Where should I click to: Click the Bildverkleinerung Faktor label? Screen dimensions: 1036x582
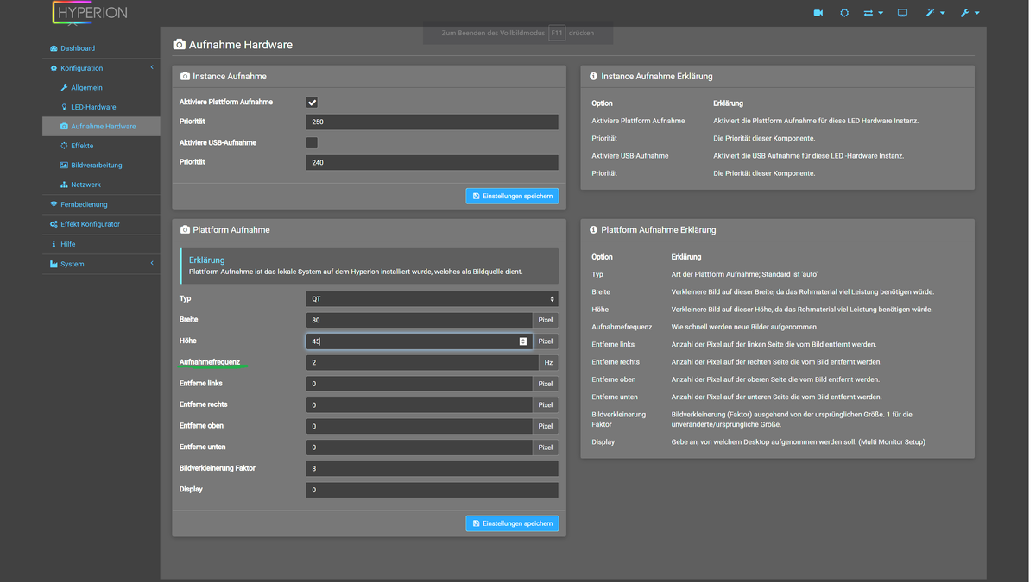click(x=218, y=468)
